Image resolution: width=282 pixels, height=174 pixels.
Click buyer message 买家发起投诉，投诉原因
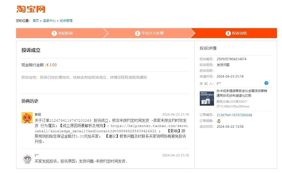tap(81, 161)
